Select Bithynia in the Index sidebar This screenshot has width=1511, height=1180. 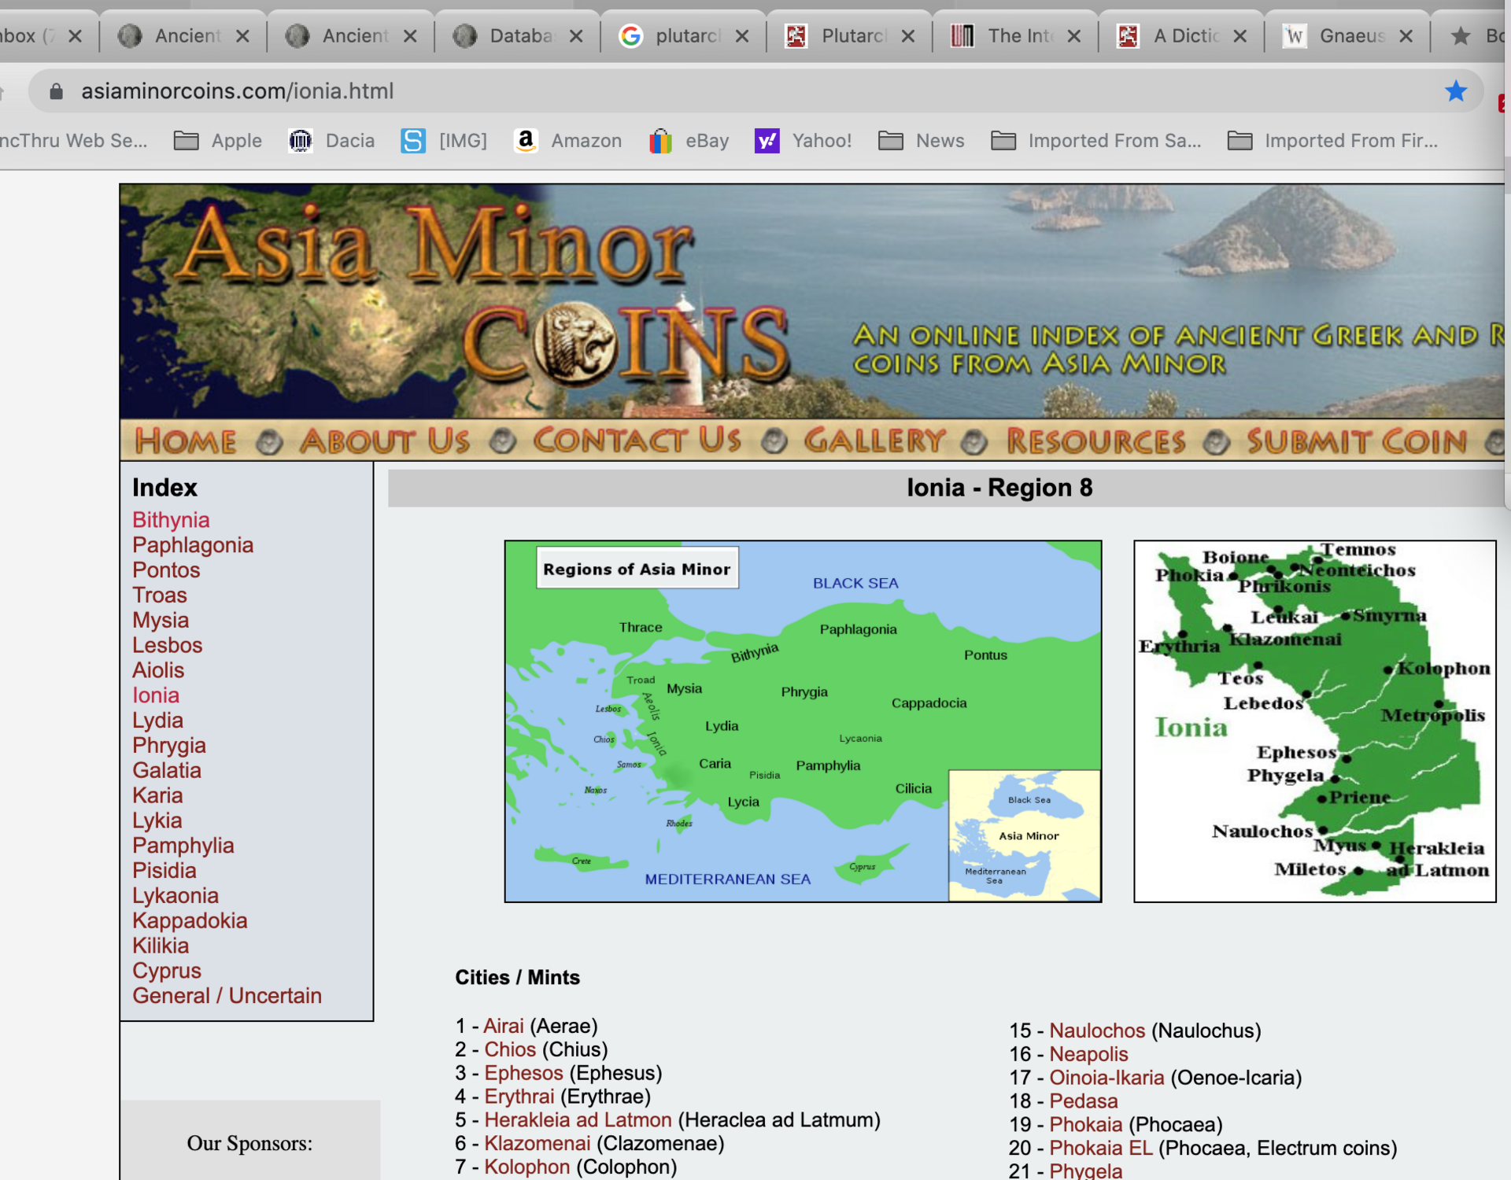[171, 520]
